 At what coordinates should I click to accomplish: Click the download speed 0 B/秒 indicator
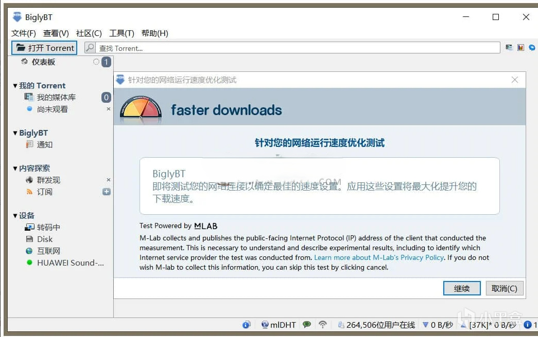(x=438, y=325)
